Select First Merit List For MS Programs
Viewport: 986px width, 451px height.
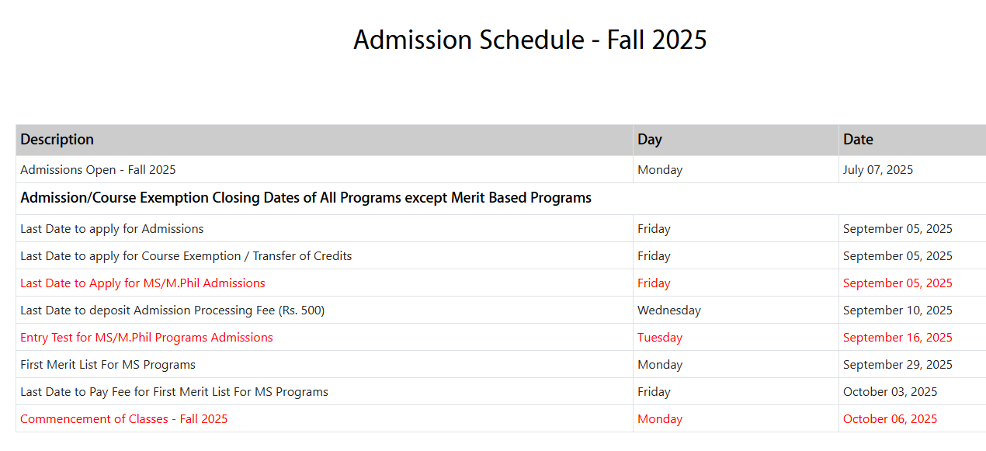[x=108, y=365]
